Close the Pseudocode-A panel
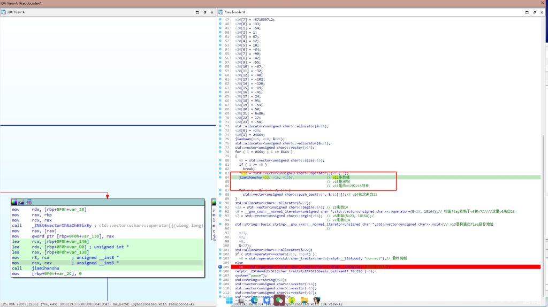Viewport: 548px width, 307px height. pos(542,12)
